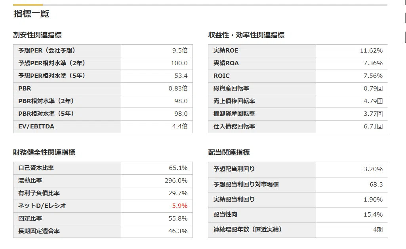
Task: Click the 収益性・効率性関連指標 table heading
Action: coord(246,35)
